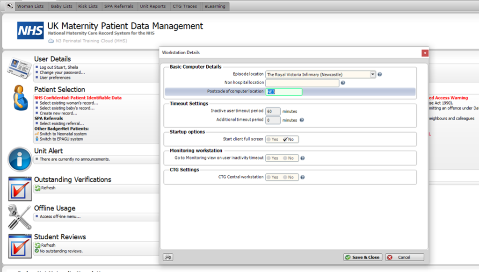
Task: Click Select existing baby's record link
Action: 67,108
